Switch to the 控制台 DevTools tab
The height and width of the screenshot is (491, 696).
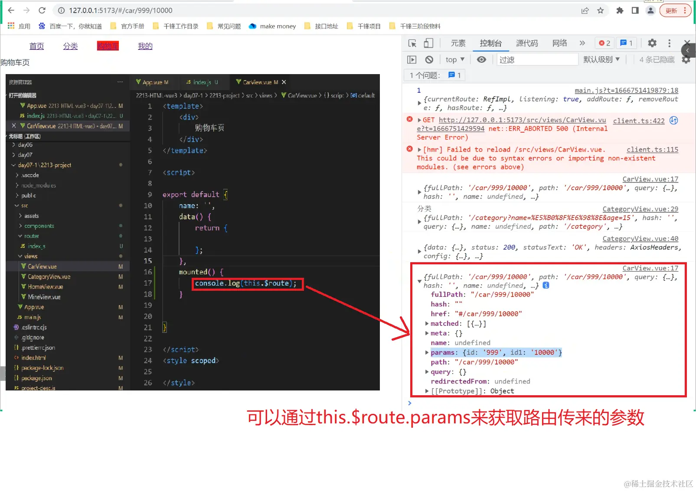pyautogui.click(x=490, y=43)
